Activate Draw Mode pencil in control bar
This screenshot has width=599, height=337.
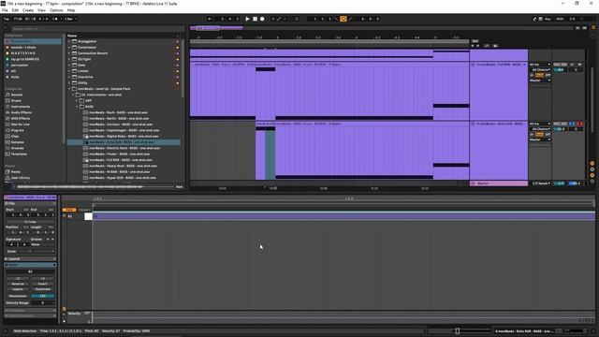point(534,19)
